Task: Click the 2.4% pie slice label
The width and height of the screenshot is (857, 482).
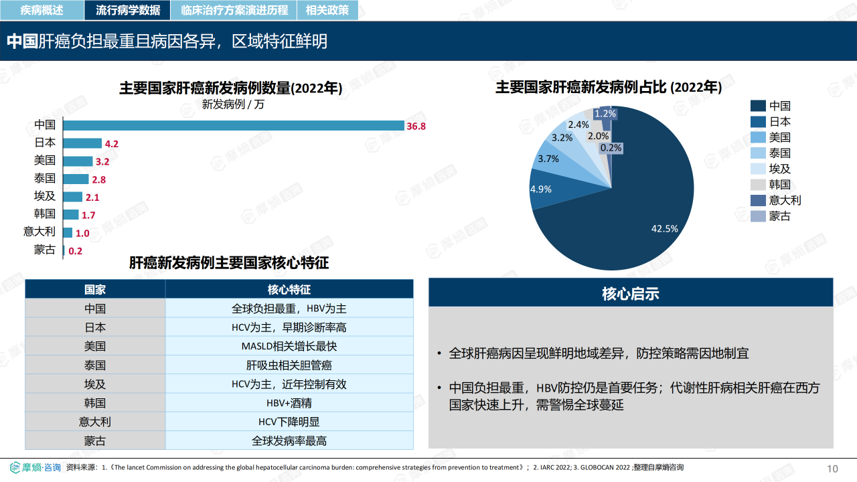Action: pyautogui.click(x=578, y=125)
